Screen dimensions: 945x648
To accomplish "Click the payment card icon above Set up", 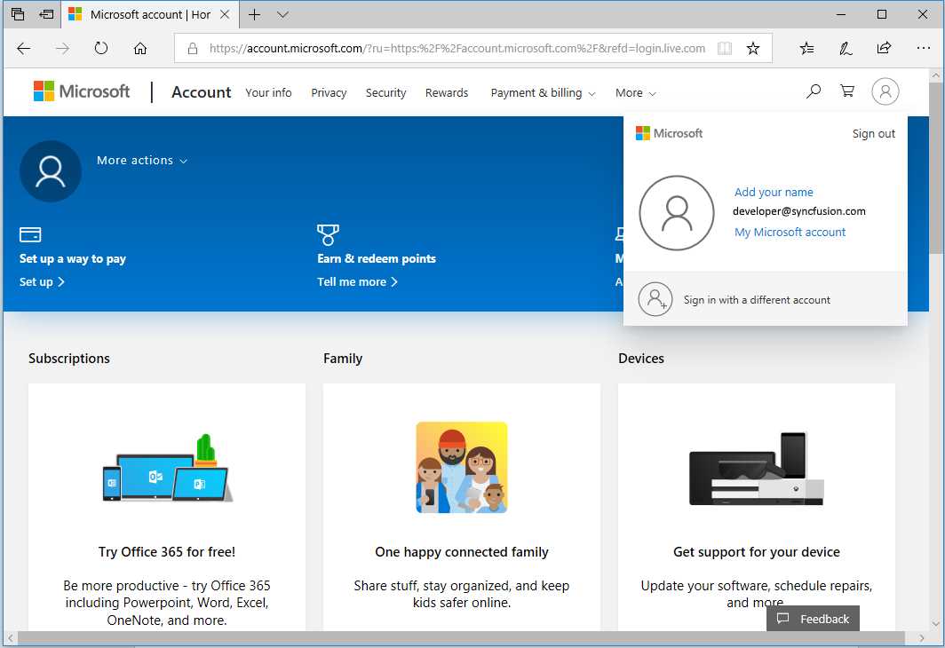I will tap(30, 234).
